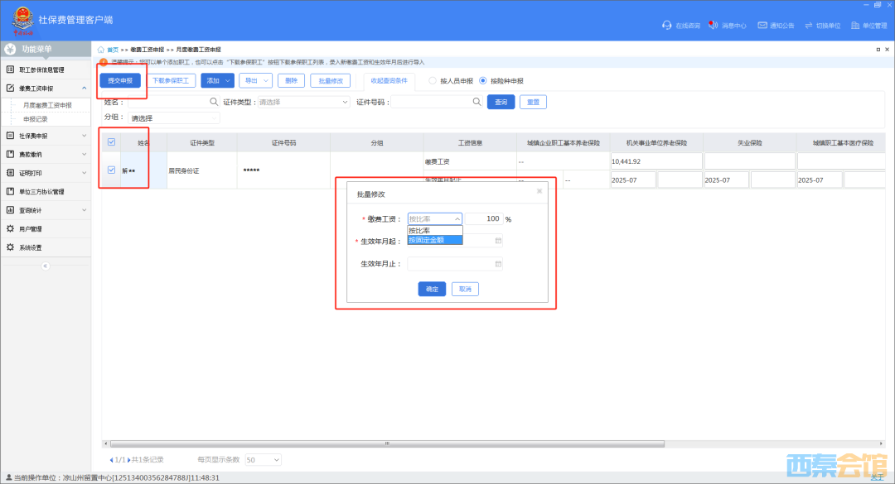Uncheck the select-all checkbox in table header
The width and height of the screenshot is (895, 484).
(x=112, y=142)
